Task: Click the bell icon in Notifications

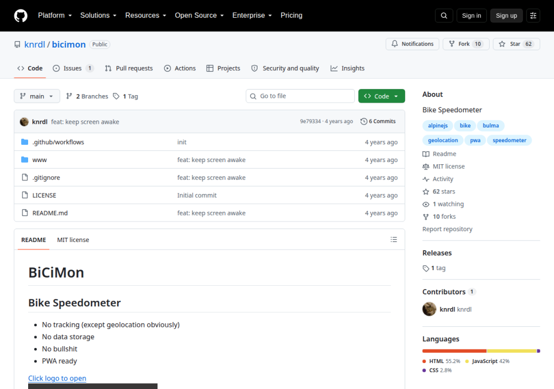Action: (x=394, y=44)
